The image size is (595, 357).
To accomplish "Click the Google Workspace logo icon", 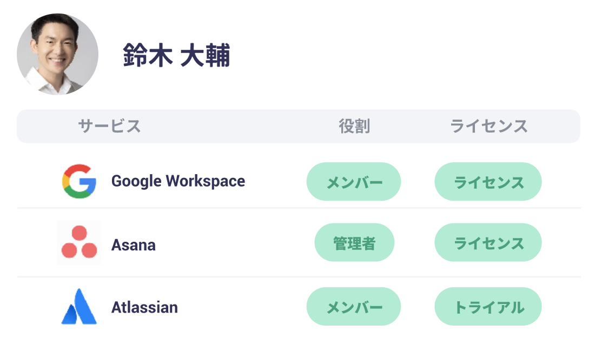I will click(x=79, y=181).
